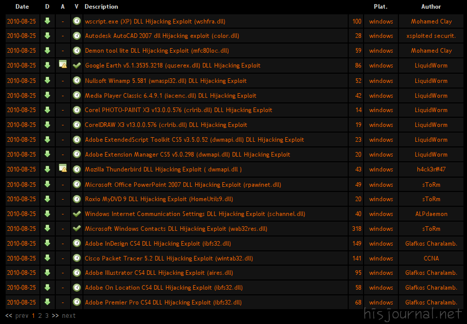Download Mozilla Thunderbird exploit arrow
This screenshot has height=324, width=467.
[47, 169]
